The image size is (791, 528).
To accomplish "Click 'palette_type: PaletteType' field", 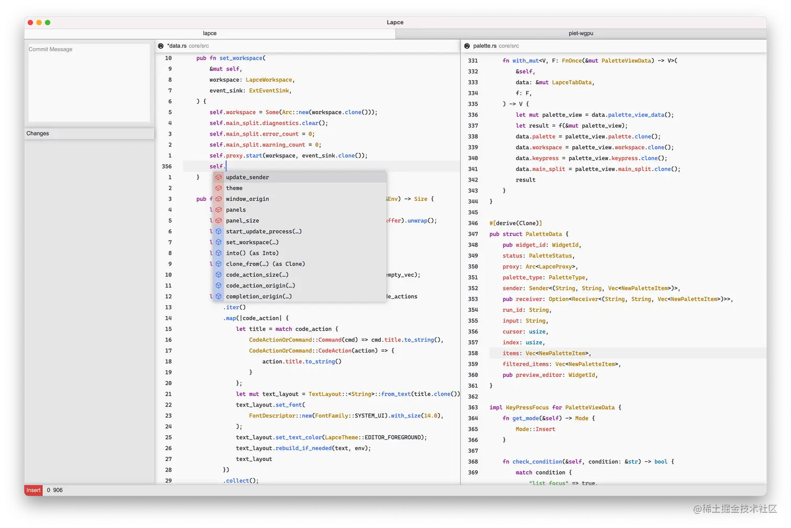I will tap(545, 278).
